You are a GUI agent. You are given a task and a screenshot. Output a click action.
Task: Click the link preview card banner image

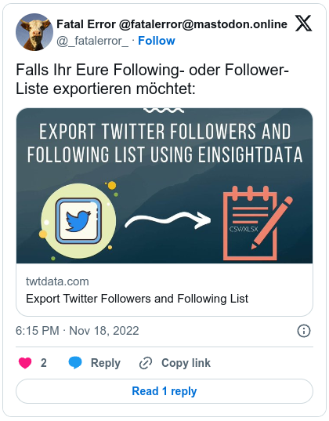164,186
